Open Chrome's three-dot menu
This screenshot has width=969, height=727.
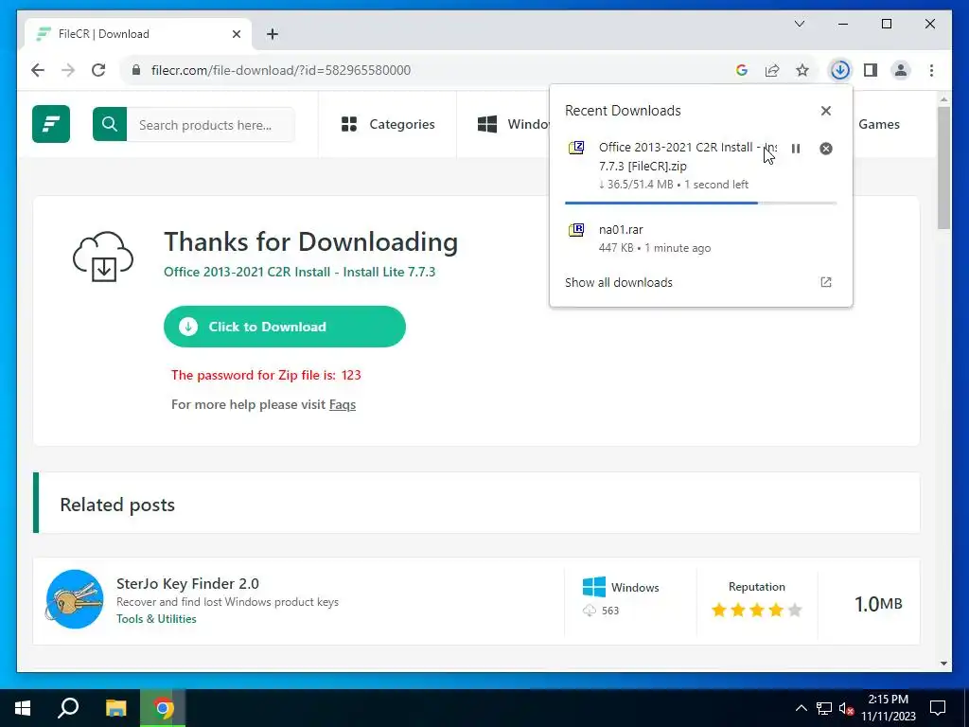[931, 70]
